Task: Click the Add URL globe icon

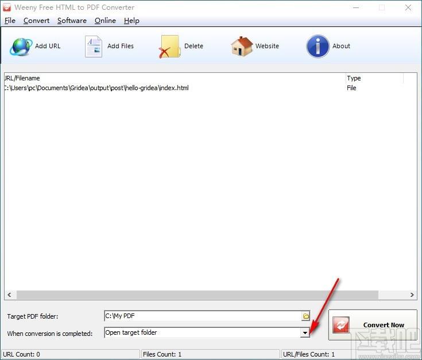Action: pyautogui.click(x=21, y=47)
